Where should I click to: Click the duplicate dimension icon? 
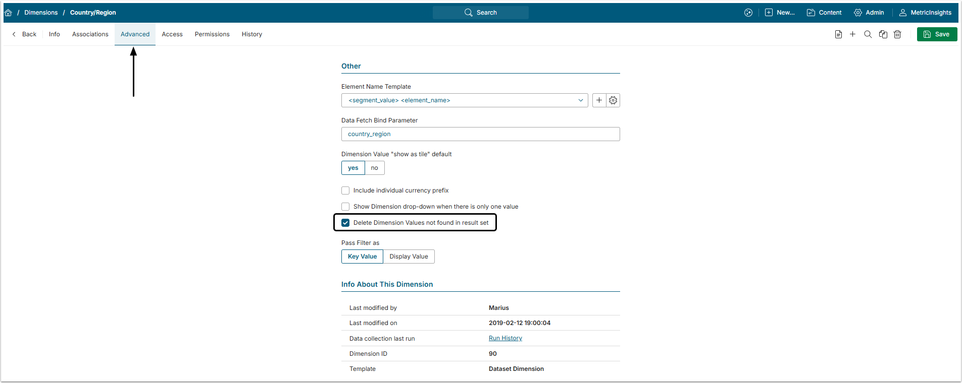[883, 34]
